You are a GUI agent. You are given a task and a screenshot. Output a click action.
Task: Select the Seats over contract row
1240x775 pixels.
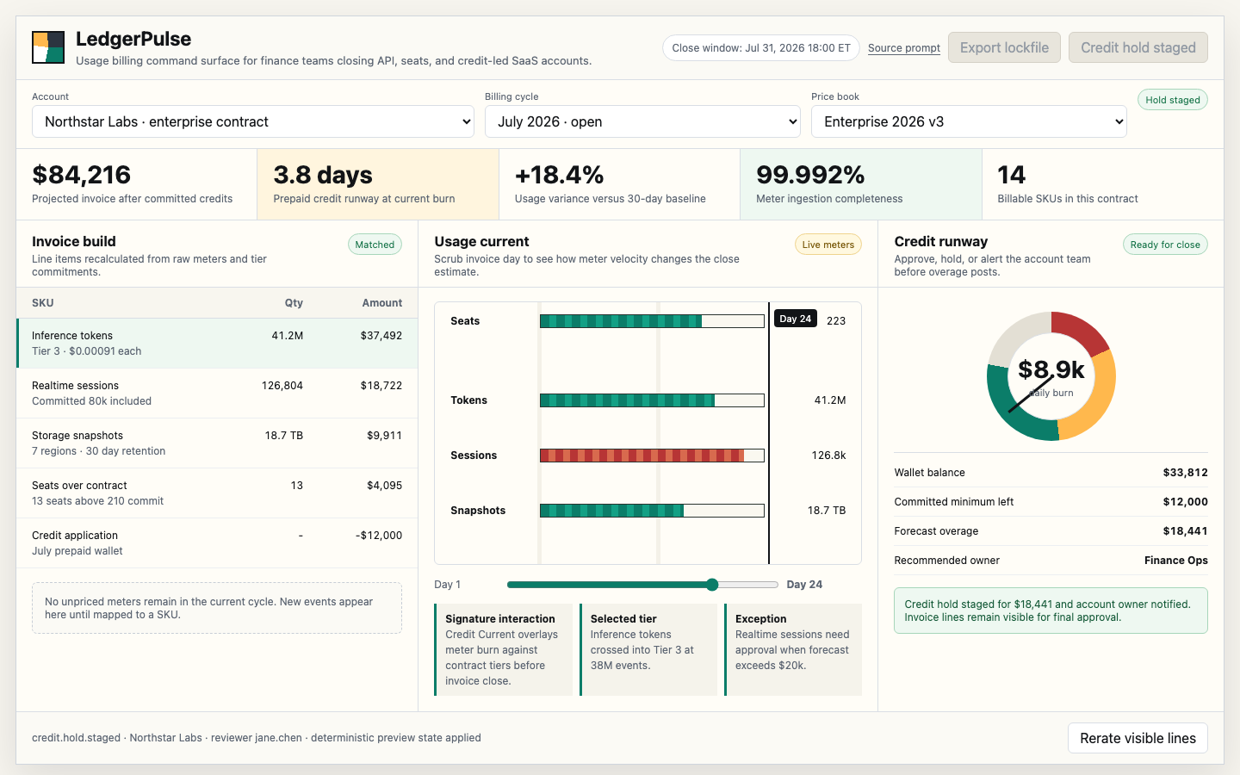point(217,493)
